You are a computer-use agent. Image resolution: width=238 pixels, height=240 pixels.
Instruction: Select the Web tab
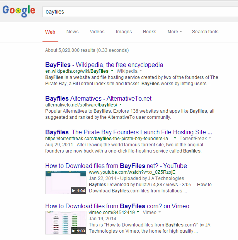[50, 32]
